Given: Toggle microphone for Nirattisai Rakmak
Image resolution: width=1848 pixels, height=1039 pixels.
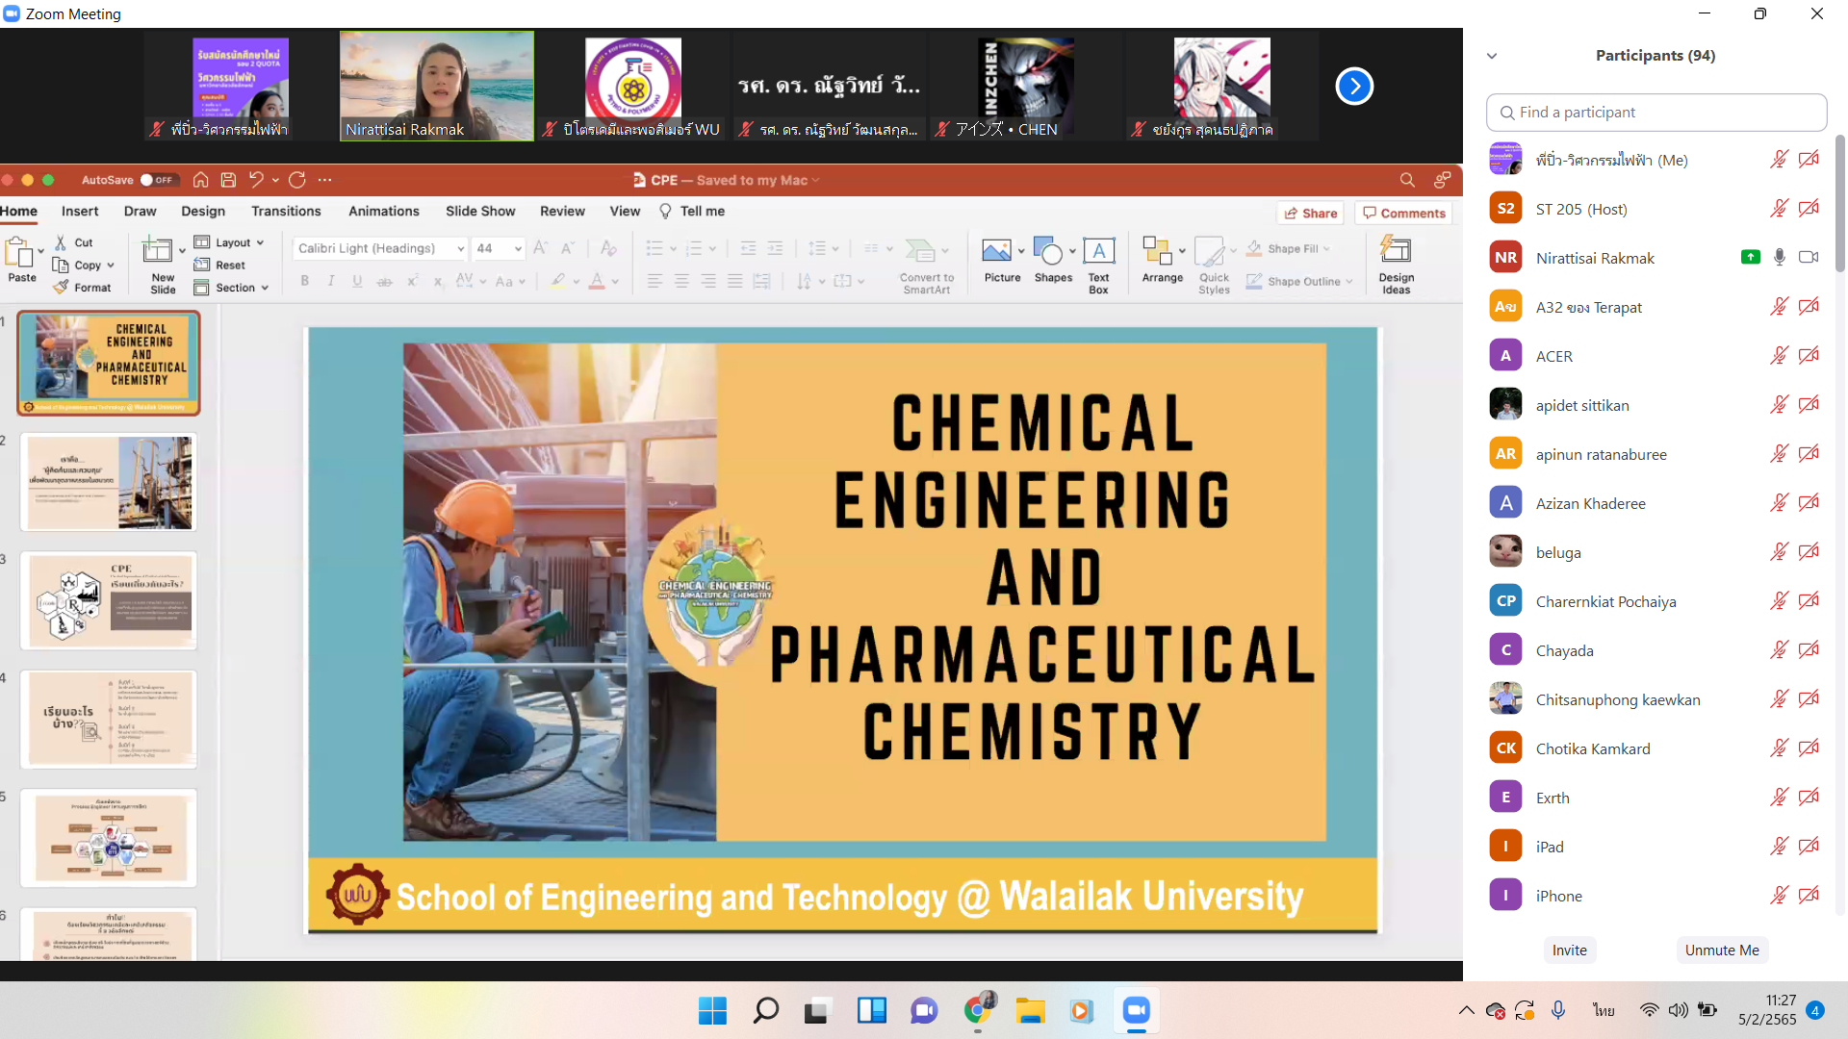Looking at the screenshot, I should [1779, 258].
